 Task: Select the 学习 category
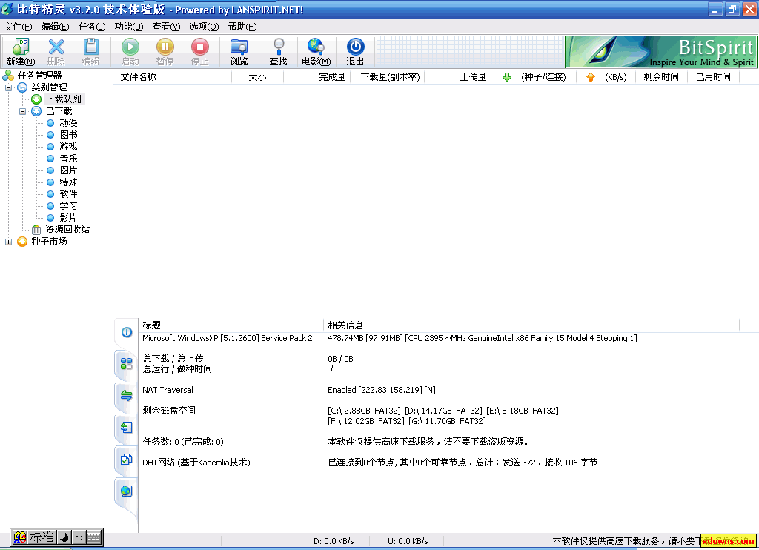pyautogui.click(x=68, y=206)
